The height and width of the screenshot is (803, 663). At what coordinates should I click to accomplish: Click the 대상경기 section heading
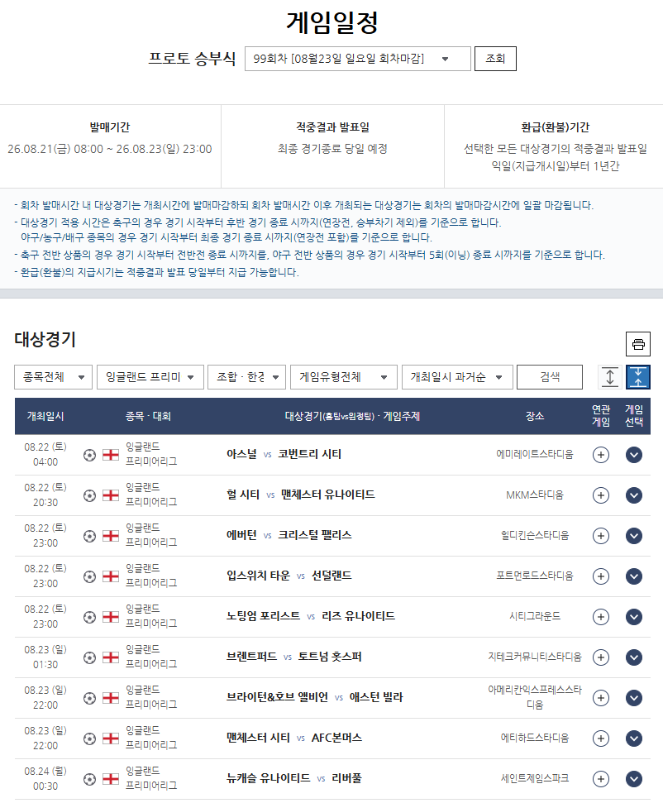pos(45,339)
